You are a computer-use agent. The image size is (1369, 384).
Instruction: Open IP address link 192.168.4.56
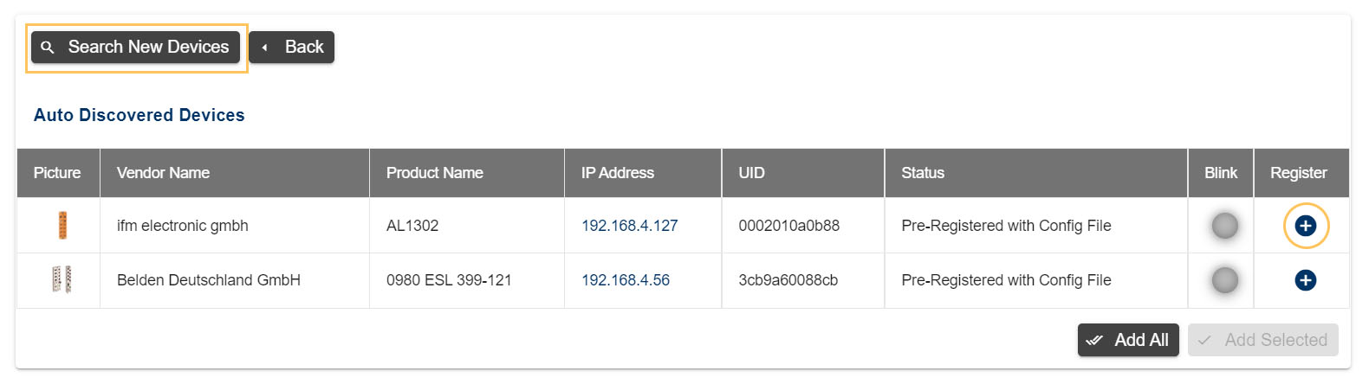625,280
